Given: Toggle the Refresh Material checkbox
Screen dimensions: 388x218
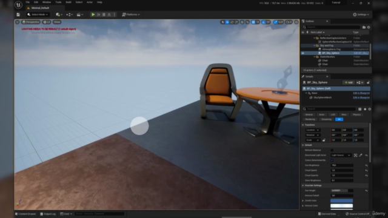Looking at the screenshot, I should 332,150.
